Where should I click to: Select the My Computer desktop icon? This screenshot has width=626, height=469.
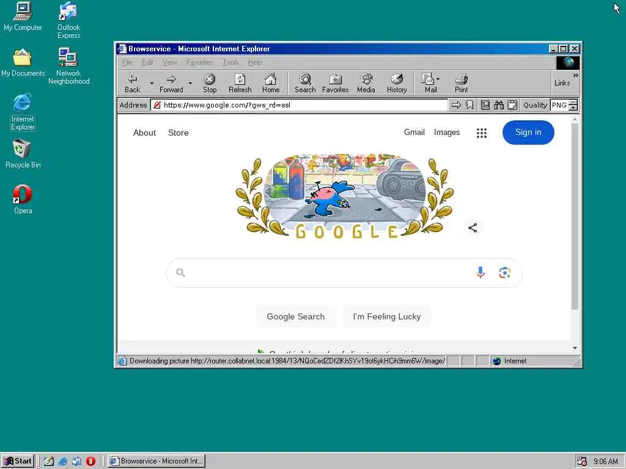click(x=23, y=16)
